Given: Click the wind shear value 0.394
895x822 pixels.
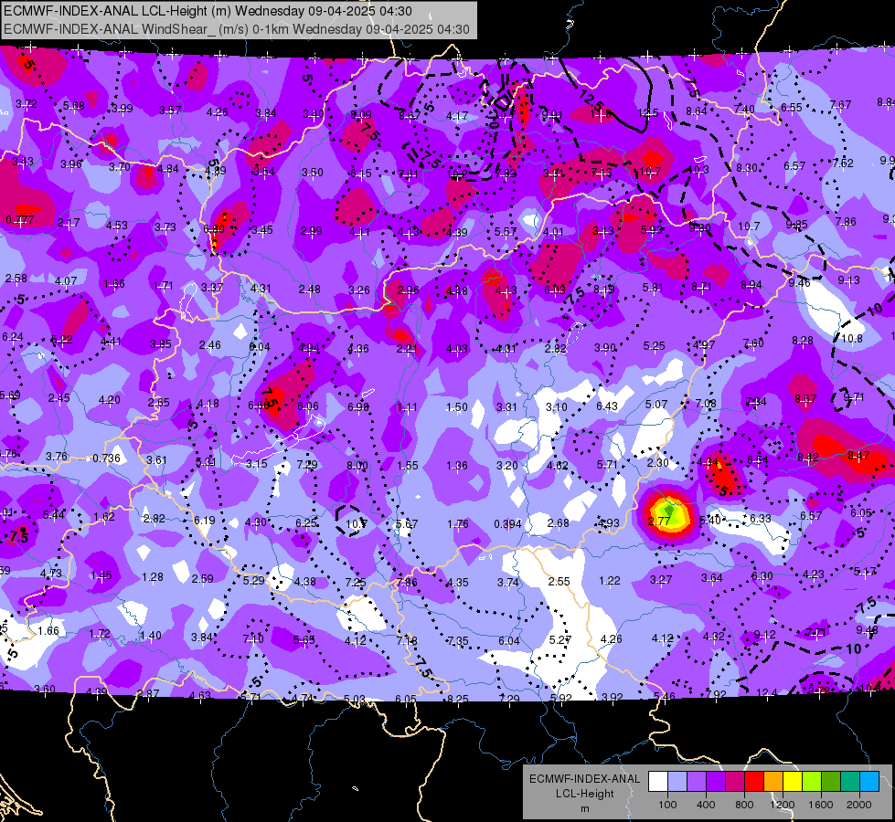Looking at the screenshot, I should [x=508, y=523].
